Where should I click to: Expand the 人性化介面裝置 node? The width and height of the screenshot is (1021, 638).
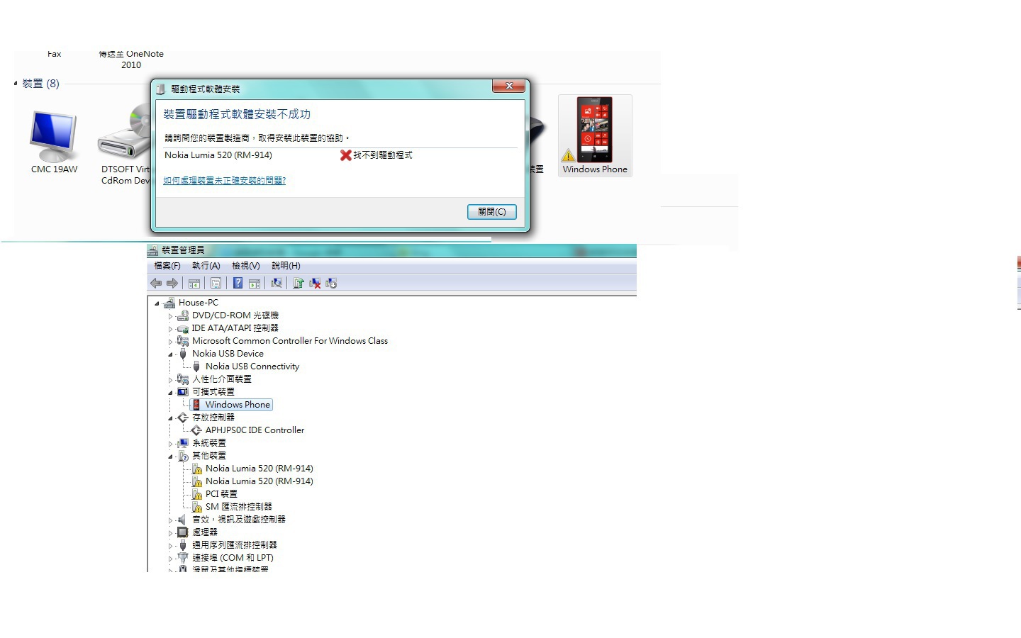(x=170, y=380)
